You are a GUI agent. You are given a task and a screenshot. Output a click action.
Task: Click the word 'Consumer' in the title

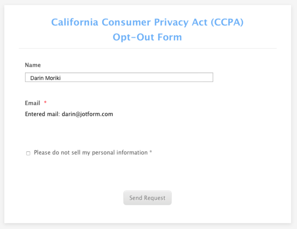pos(123,22)
